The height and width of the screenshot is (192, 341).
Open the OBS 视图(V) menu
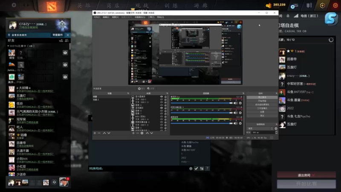(115, 17)
